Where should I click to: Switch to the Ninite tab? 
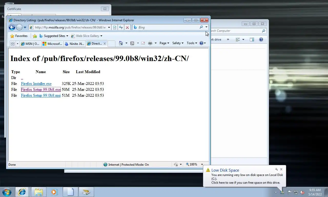pos(74,44)
